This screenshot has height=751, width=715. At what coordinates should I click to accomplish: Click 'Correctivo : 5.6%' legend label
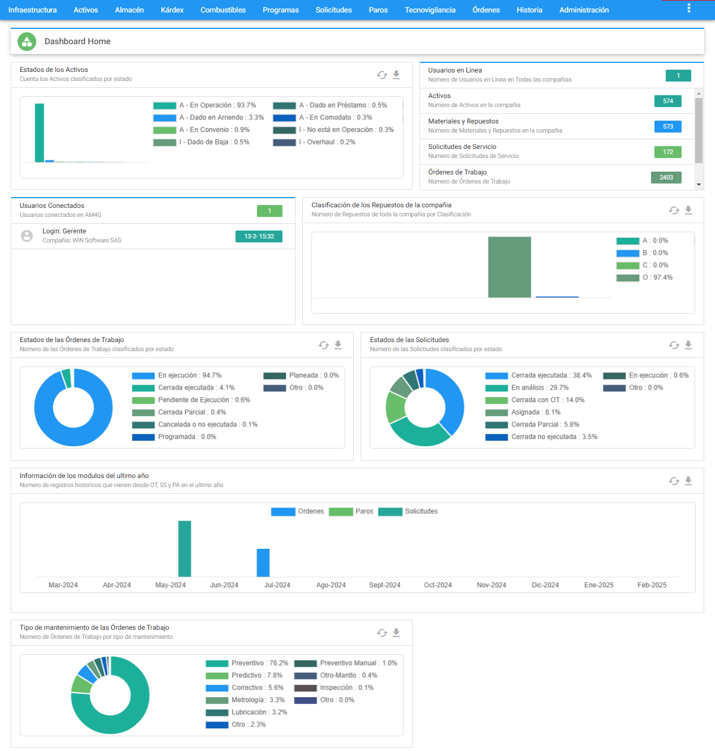point(258,688)
